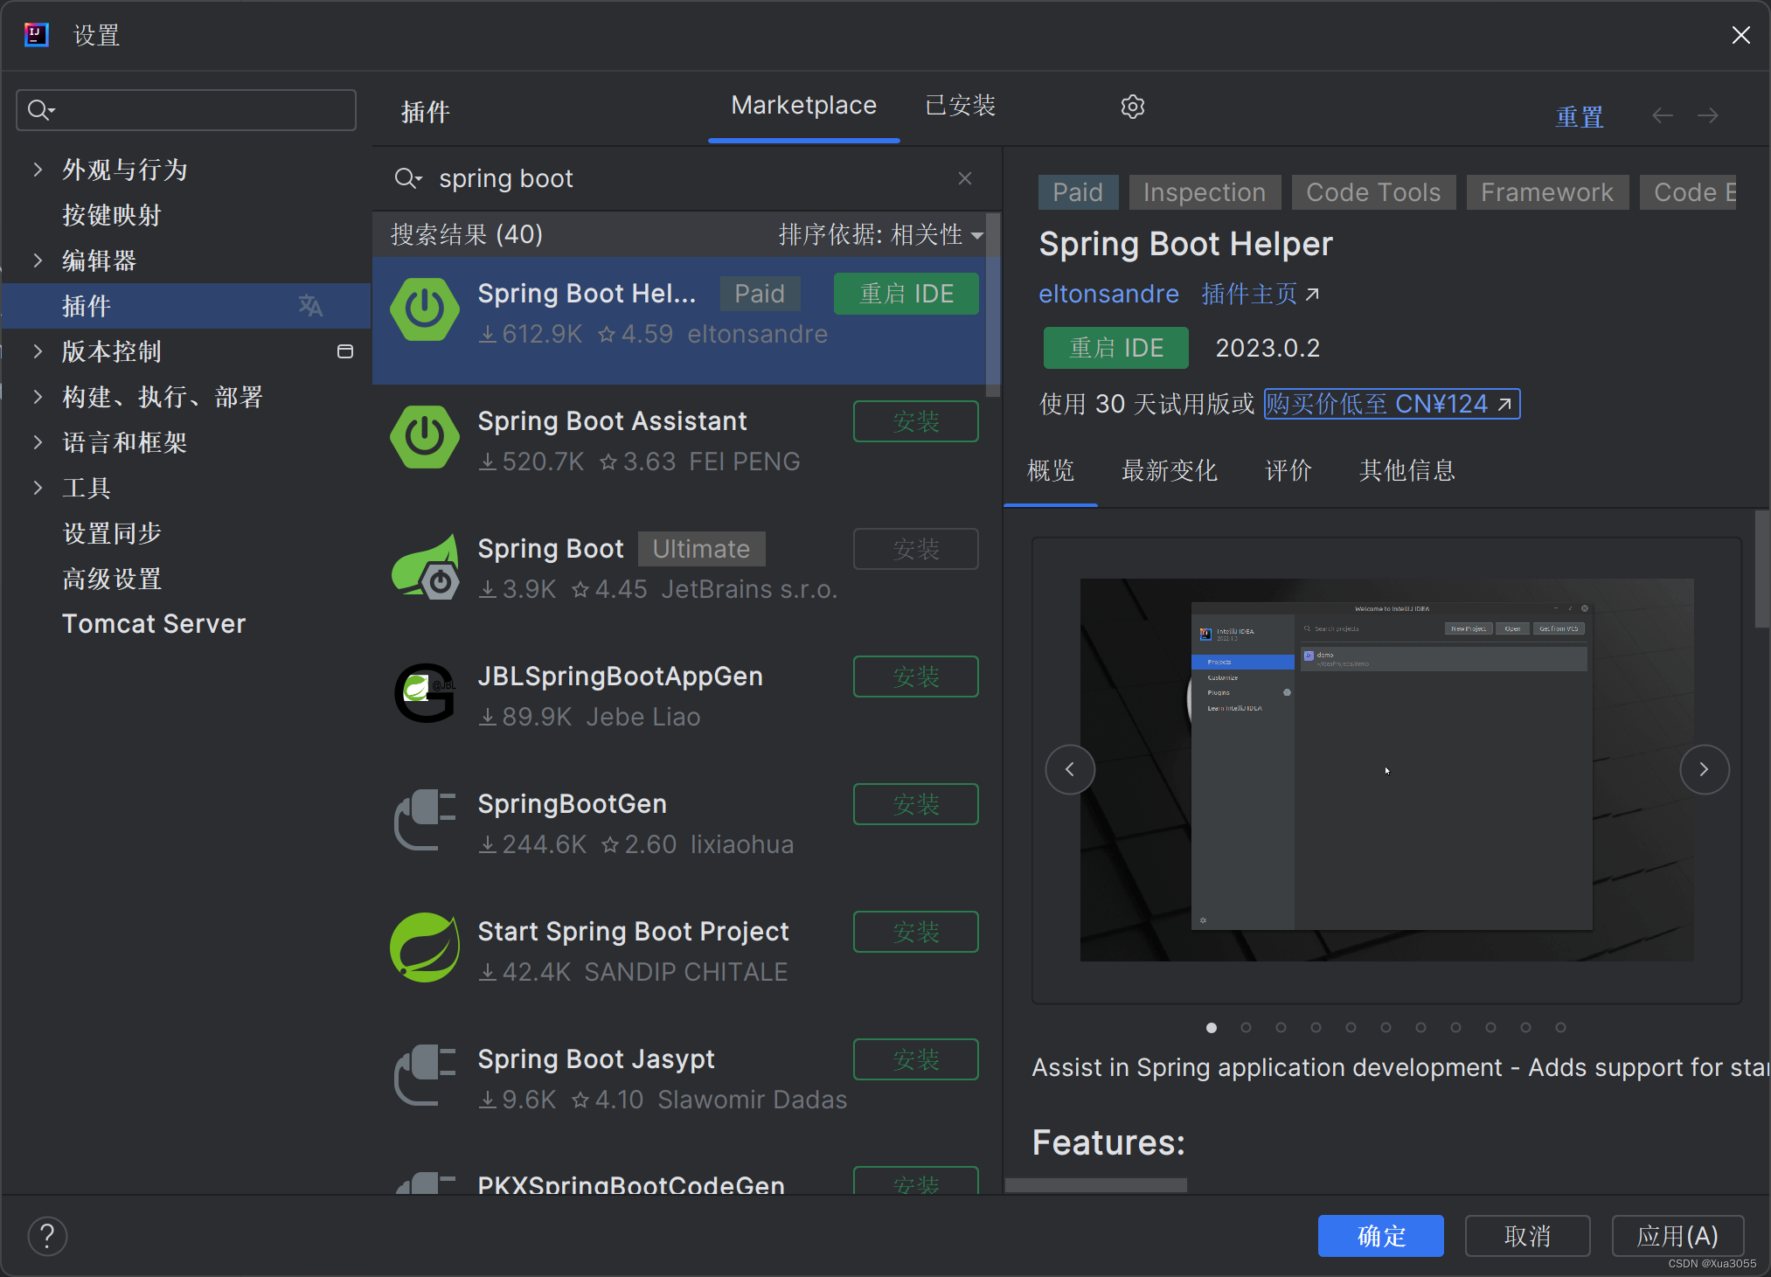1771x1277 pixels.
Task: Click the 取消 button
Action: coord(1528,1236)
